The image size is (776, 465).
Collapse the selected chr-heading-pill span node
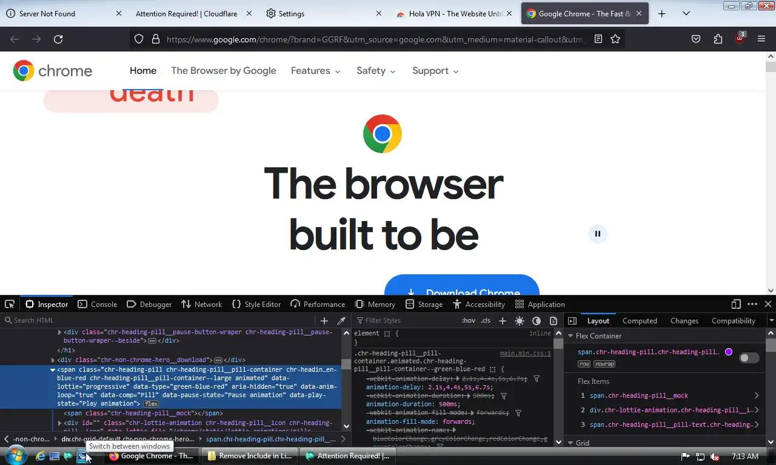click(x=53, y=370)
